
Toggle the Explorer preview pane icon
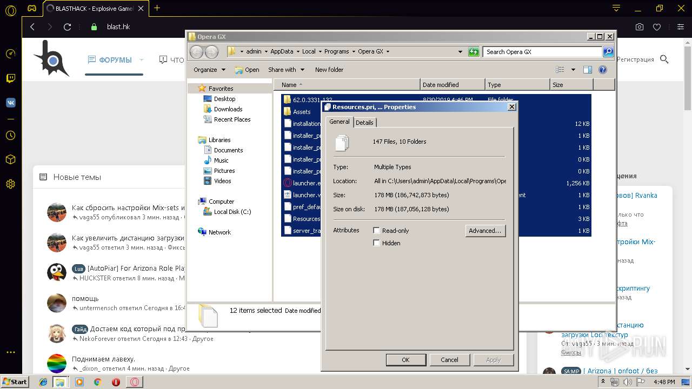(588, 70)
